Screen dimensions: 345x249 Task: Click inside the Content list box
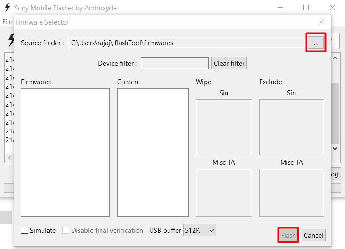[152, 152]
